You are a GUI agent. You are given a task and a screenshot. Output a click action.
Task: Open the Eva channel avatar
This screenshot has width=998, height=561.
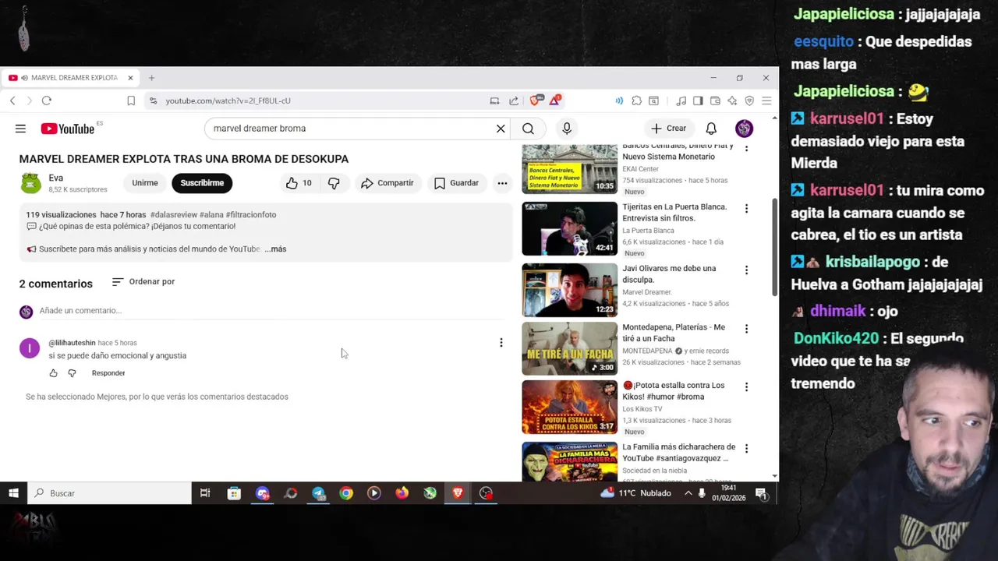(30, 183)
